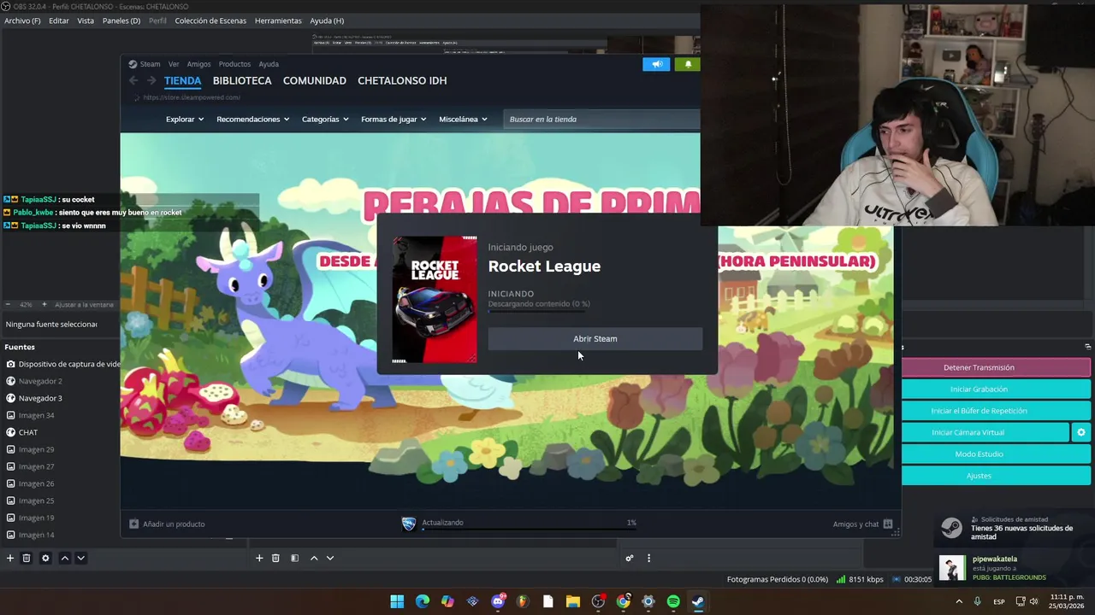Open Paneles menu in OBS
This screenshot has width=1095, height=615.
pyautogui.click(x=121, y=20)
